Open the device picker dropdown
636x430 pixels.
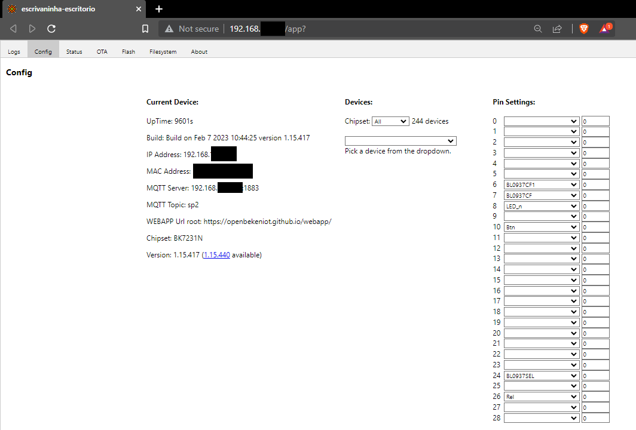pyautogui.click(x=400, y=140)
